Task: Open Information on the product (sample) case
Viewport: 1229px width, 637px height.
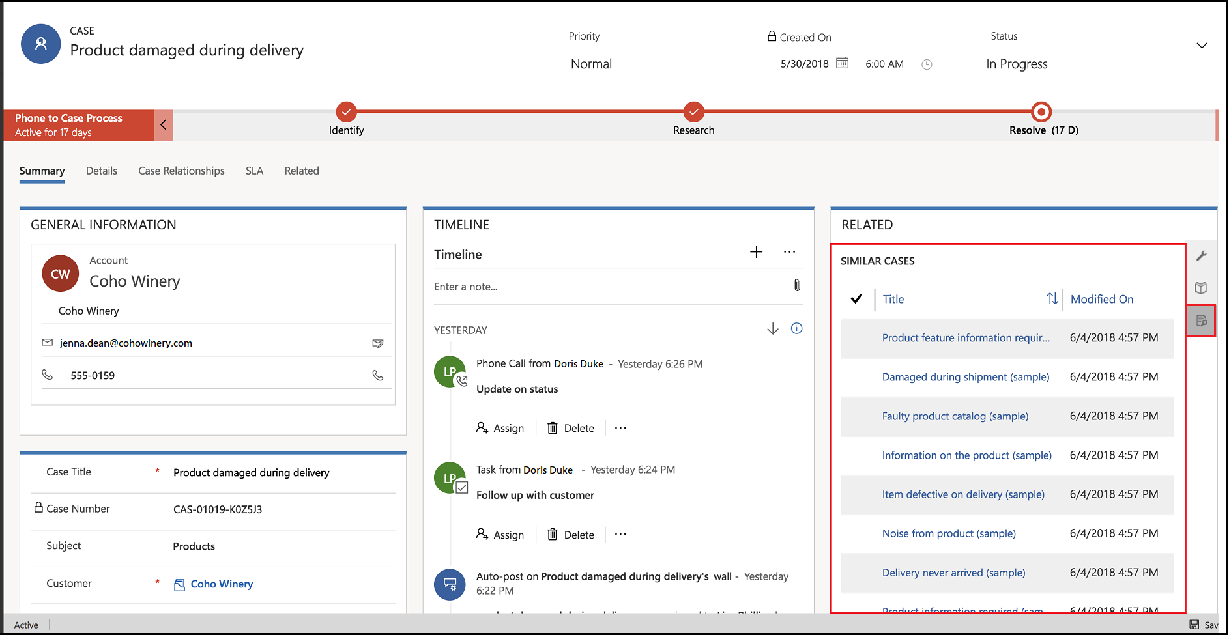Action: 967,455
